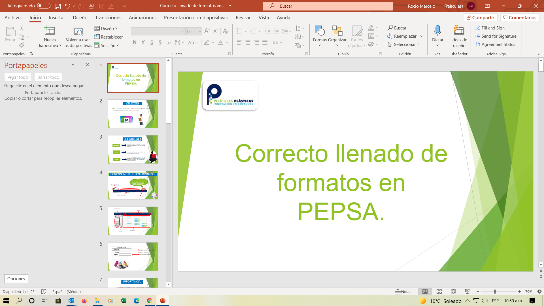The width and height of the screenshot is (544, 306).
Task: Adjust the zoom slider at bottom right
Action: [x=494, y=291]
